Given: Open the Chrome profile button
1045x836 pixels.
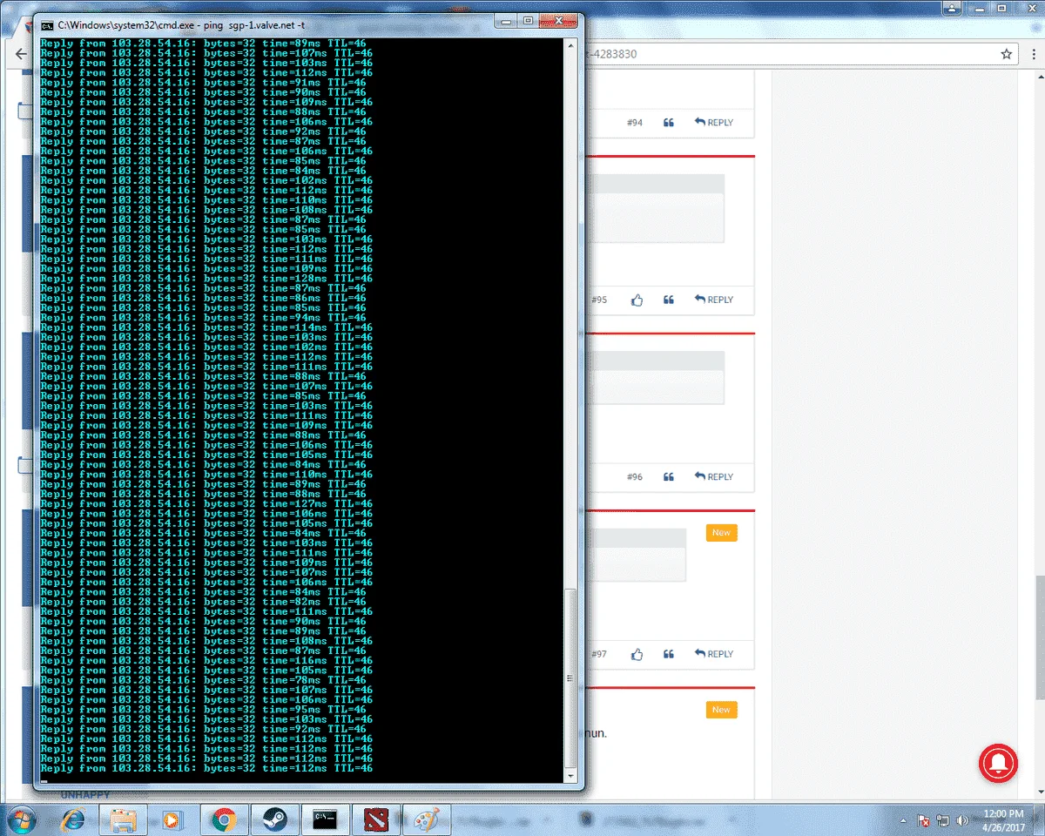Looking at the screenshot, I should tap(953, 7).
